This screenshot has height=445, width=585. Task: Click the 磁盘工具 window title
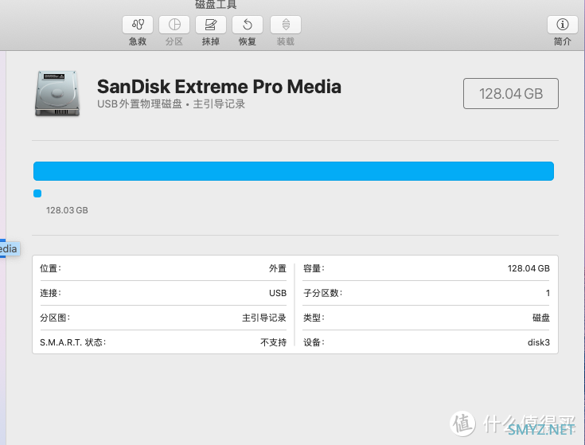[216, 4]
